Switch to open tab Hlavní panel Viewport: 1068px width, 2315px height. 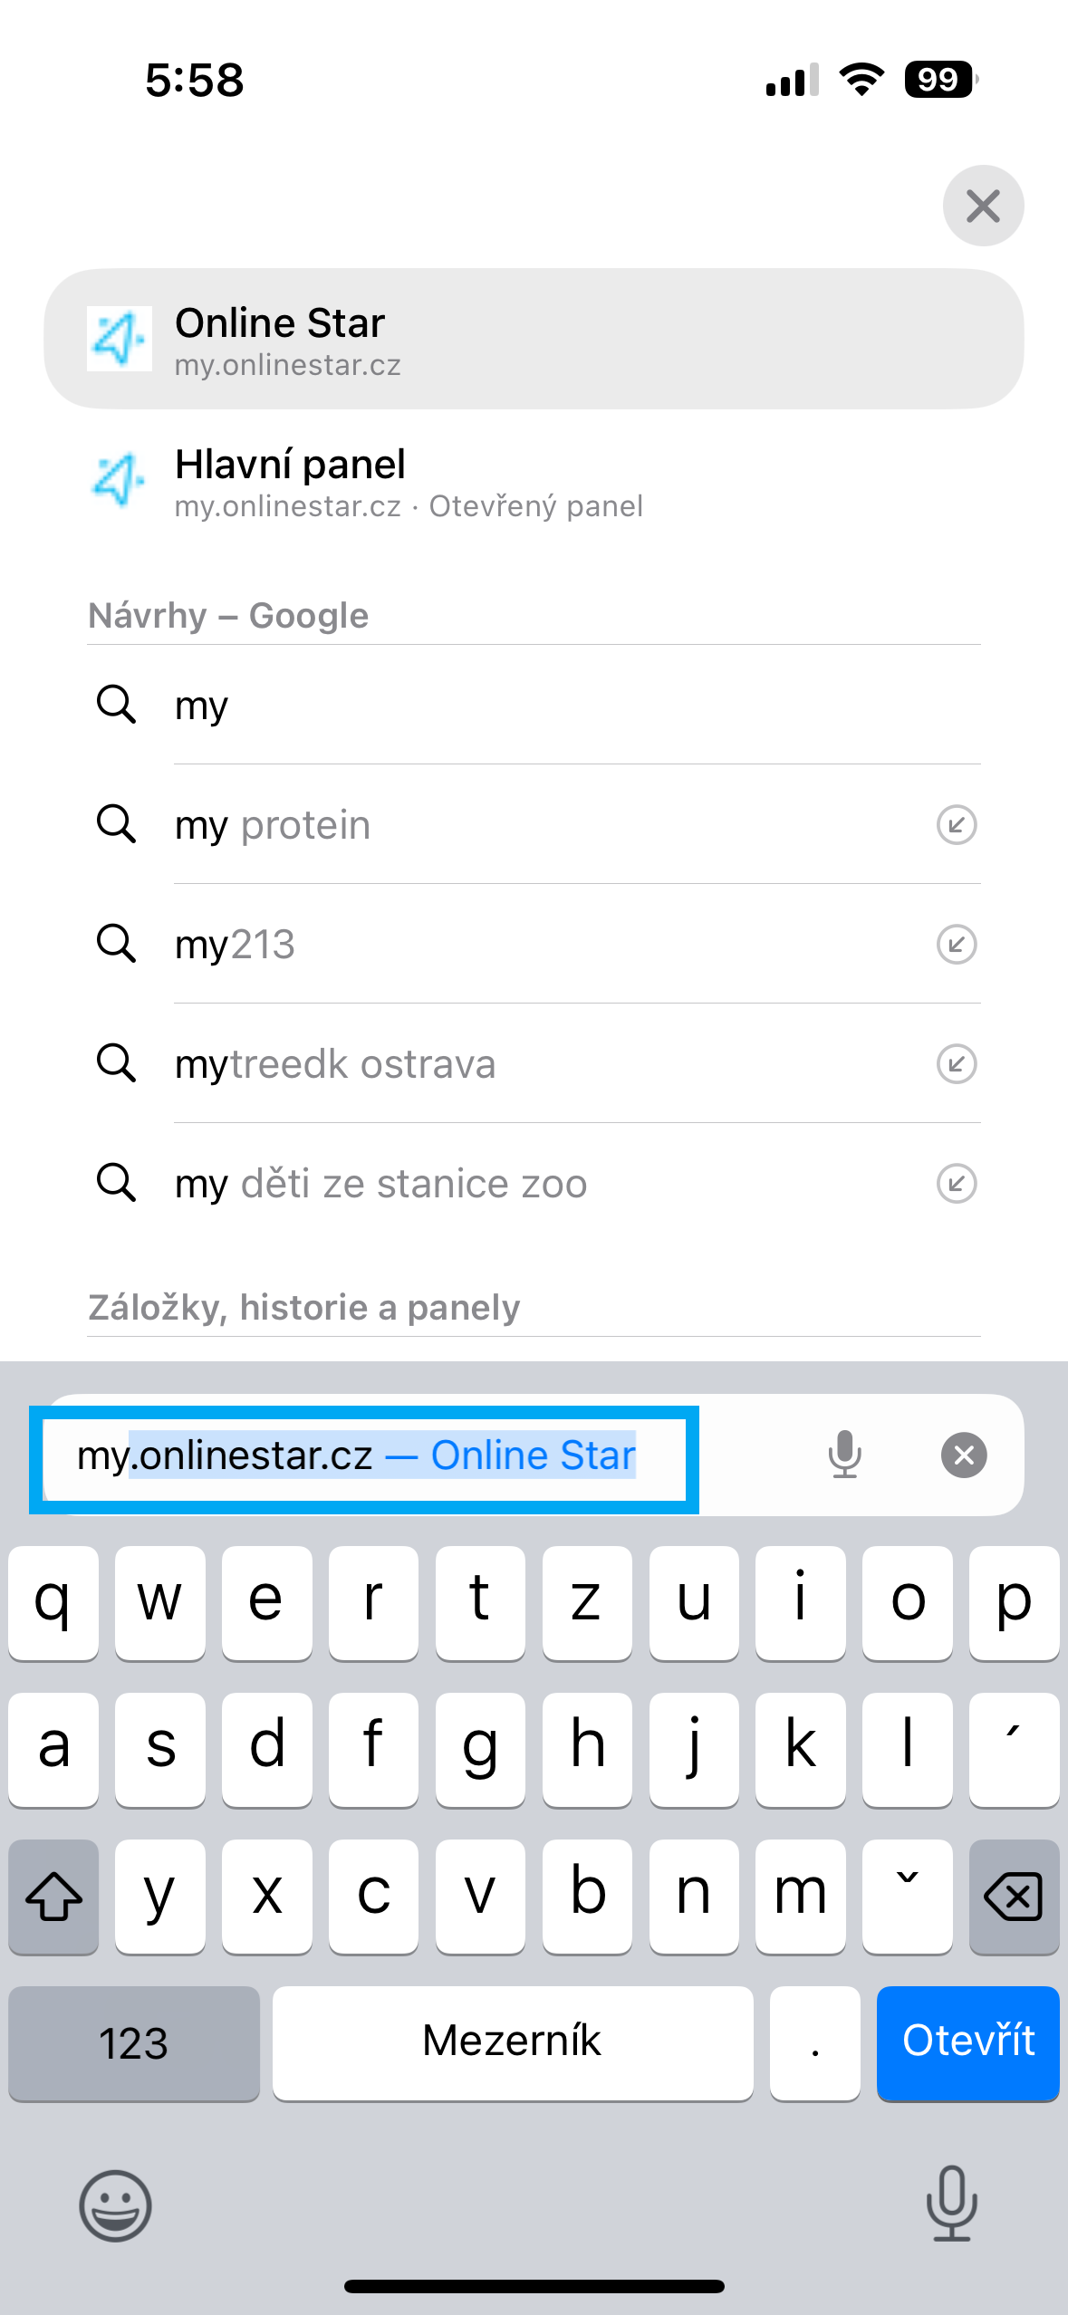[x=534, y=481]
